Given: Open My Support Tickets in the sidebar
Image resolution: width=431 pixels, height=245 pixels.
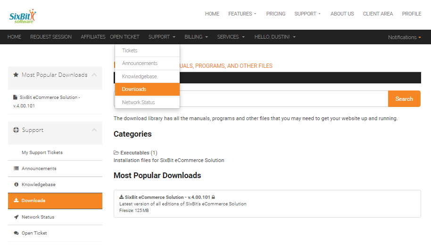Looking at the screenshot, I should coord(42,153).
